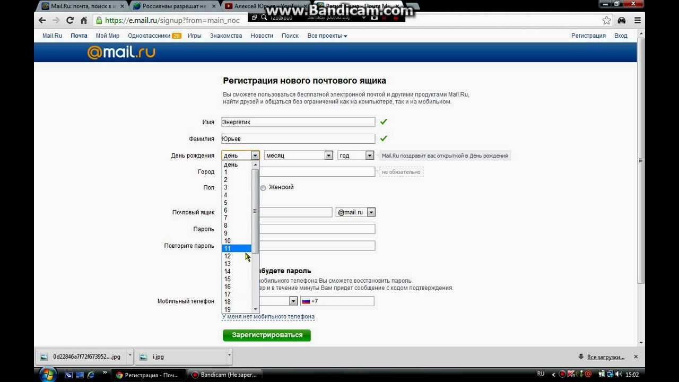Go to browser home page icon
The width and height of the screenshot is (679, 382).
coord(84,20)
